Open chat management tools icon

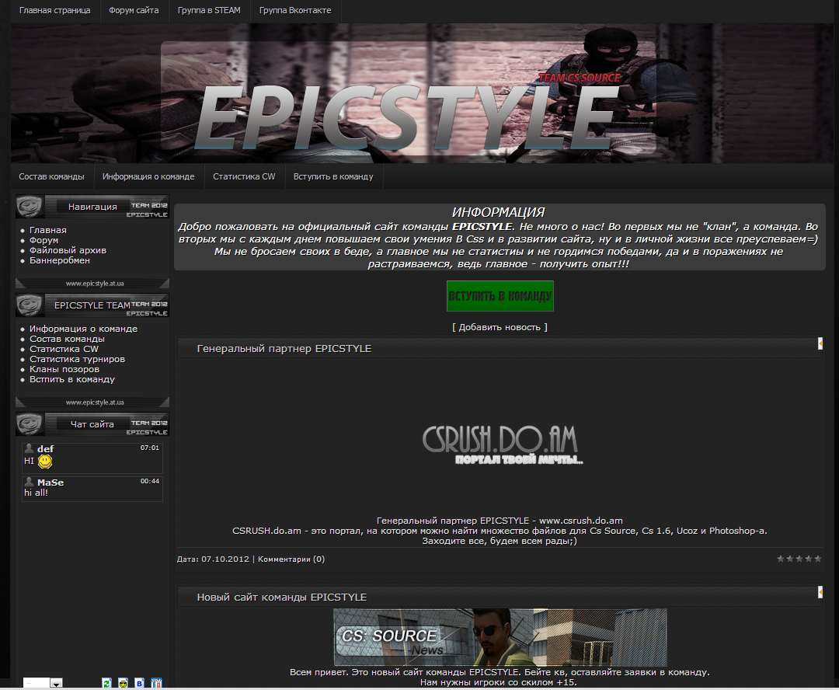(x=156, y=683)
